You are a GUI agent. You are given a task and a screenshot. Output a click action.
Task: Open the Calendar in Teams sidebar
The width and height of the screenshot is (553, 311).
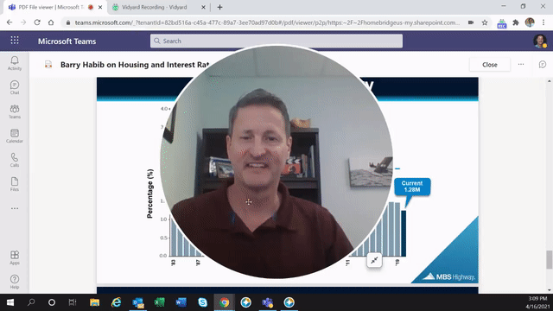coord(15,136)
